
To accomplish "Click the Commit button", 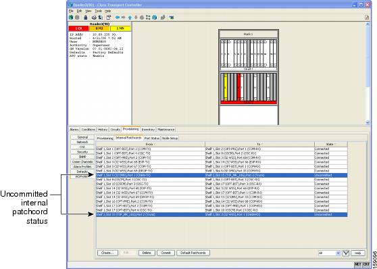I will (166, 253).
